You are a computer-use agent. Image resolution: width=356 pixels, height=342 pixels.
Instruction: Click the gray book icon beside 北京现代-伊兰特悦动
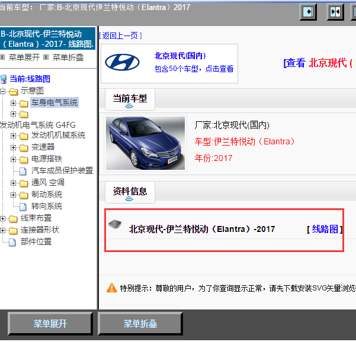tap(115, 224)
